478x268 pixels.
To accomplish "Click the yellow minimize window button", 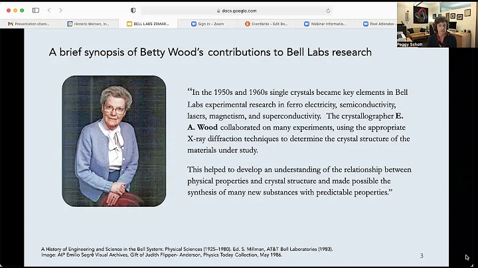I will 15,11.
